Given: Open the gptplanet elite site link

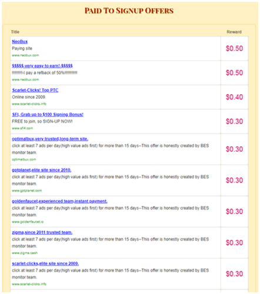Looking at the screenshot, I should click(42, 170).
